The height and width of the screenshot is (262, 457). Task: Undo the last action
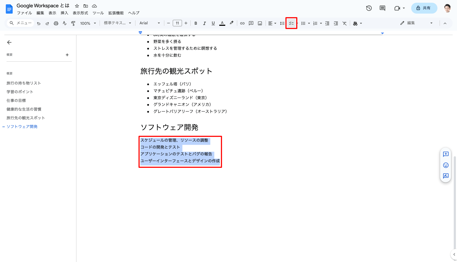click(x=39, y=23)
